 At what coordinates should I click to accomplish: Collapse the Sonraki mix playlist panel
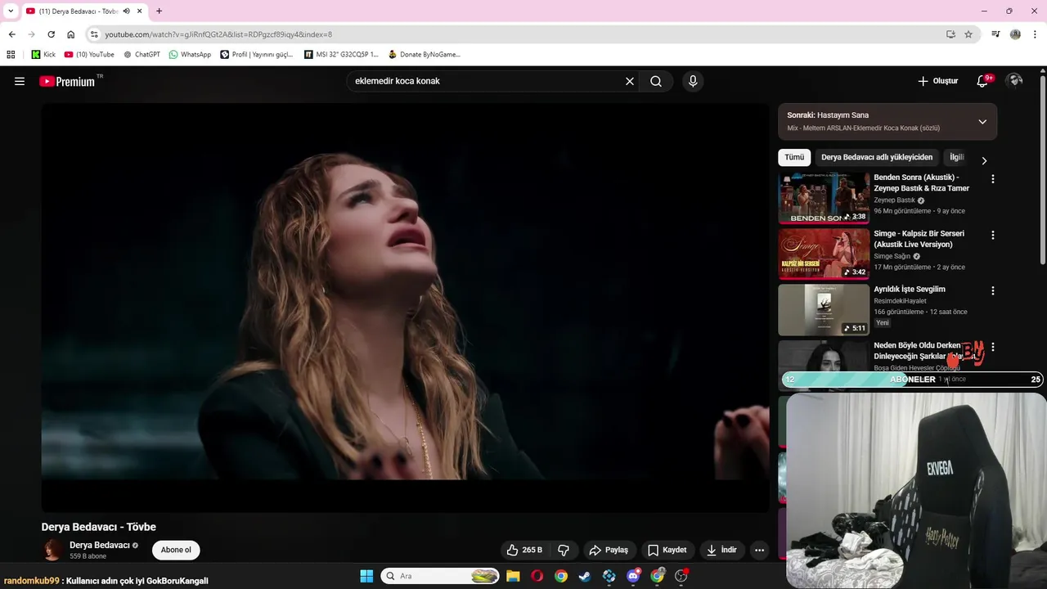click(982, 122)
